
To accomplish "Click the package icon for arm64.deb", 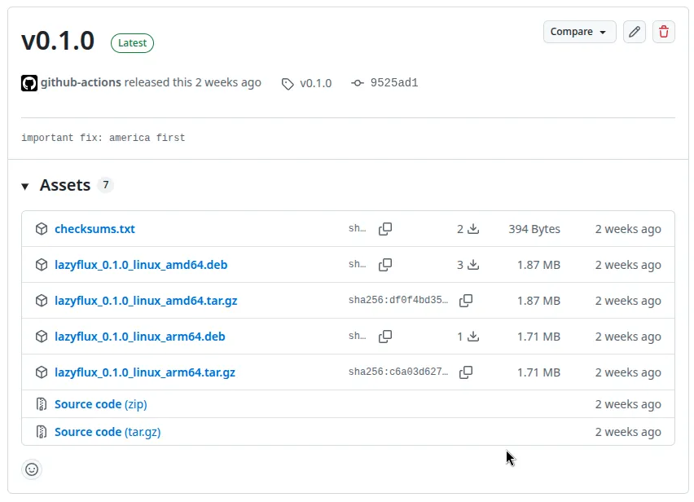I will point(42,337).
